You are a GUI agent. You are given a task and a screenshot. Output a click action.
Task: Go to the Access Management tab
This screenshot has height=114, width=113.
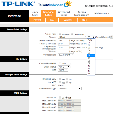pyautogui.click(x=82, y=13)
